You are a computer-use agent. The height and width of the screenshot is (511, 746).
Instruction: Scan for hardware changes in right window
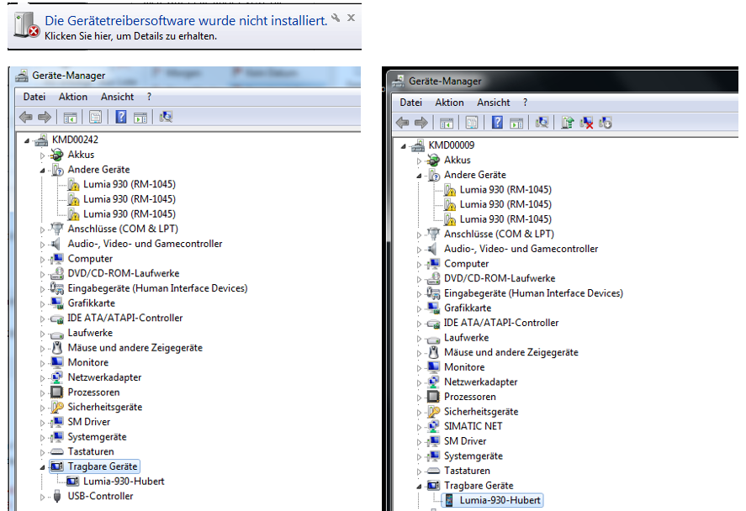coord(542,123)
